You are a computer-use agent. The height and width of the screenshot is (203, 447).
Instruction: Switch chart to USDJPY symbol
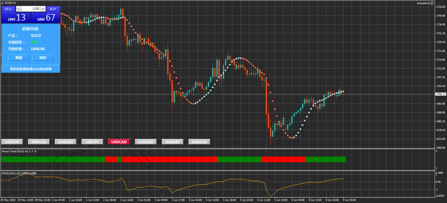pyautogui.click(x=92, y=142)
